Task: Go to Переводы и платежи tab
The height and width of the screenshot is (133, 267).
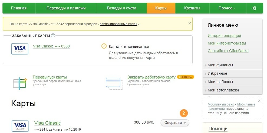Action: point(66,8)
